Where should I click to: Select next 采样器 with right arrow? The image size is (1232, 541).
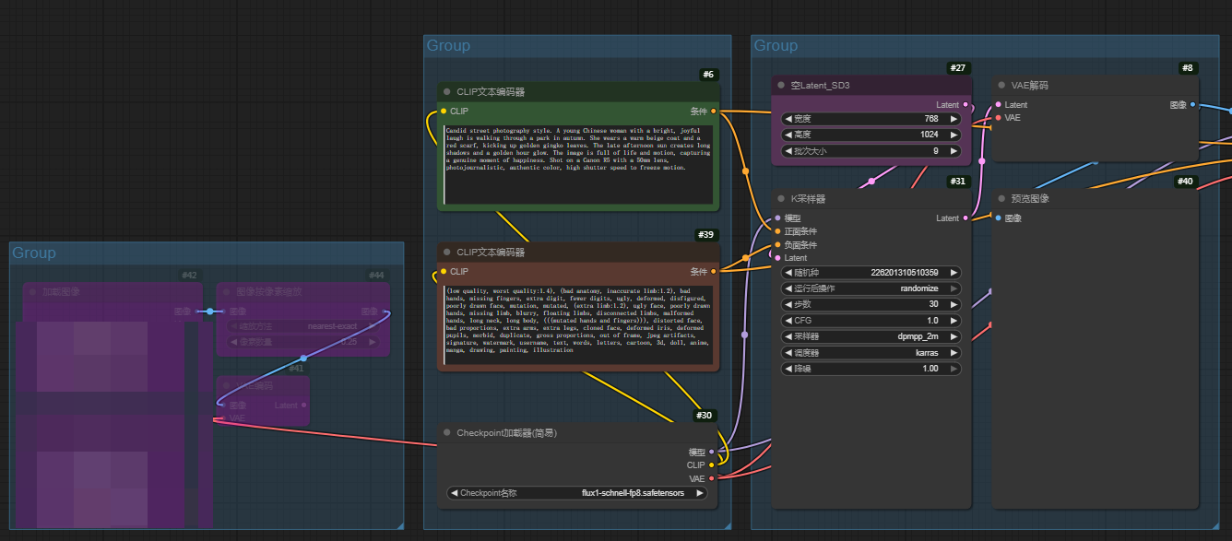click(954, 336)
